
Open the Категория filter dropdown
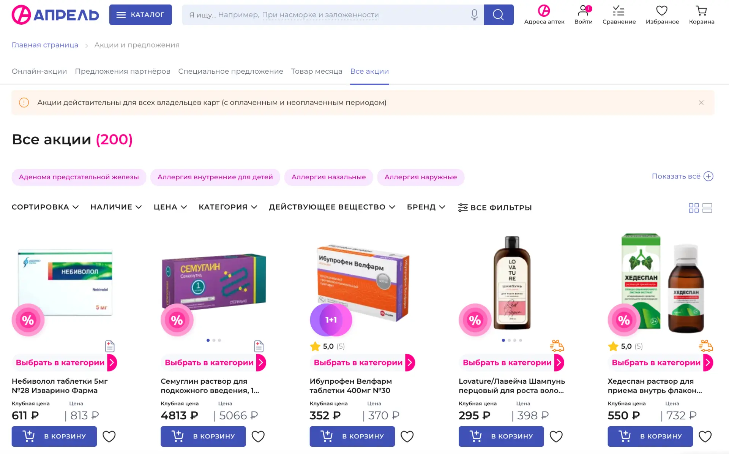click(x=227, y=207)
